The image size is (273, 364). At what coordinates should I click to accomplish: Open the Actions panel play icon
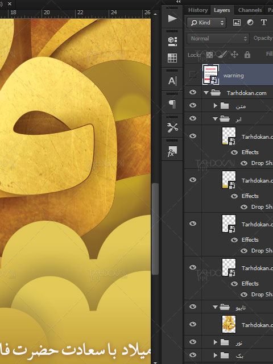pyautogui.click(x=172, y=18)
